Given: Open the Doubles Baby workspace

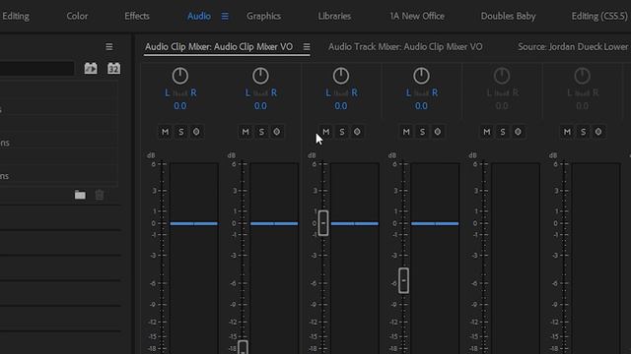Looking at the screenshot, I should 509,16.
